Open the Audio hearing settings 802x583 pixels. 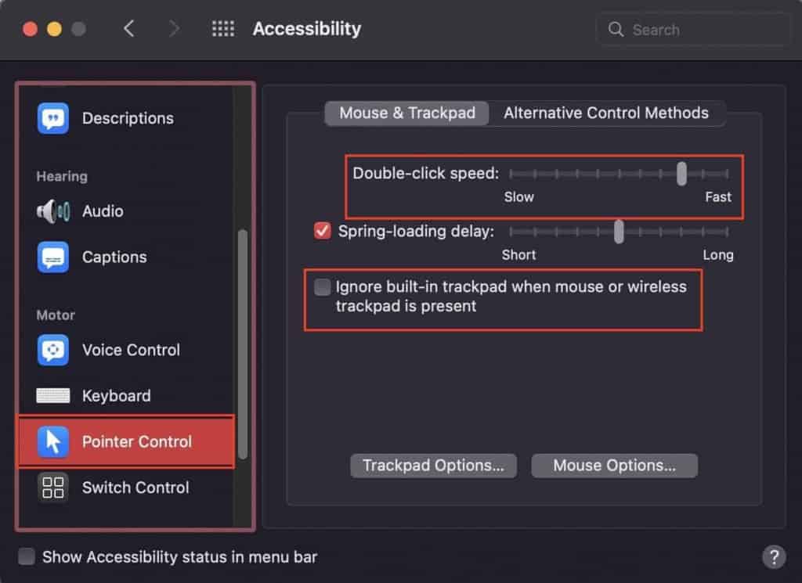(102, 211)
